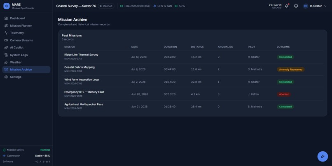Click the DISTANCE column header

[x=197, y=47]
